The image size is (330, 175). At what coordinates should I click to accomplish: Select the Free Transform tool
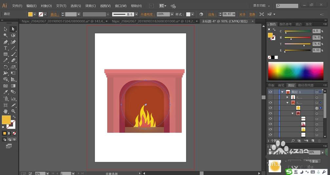click(13, 73)
